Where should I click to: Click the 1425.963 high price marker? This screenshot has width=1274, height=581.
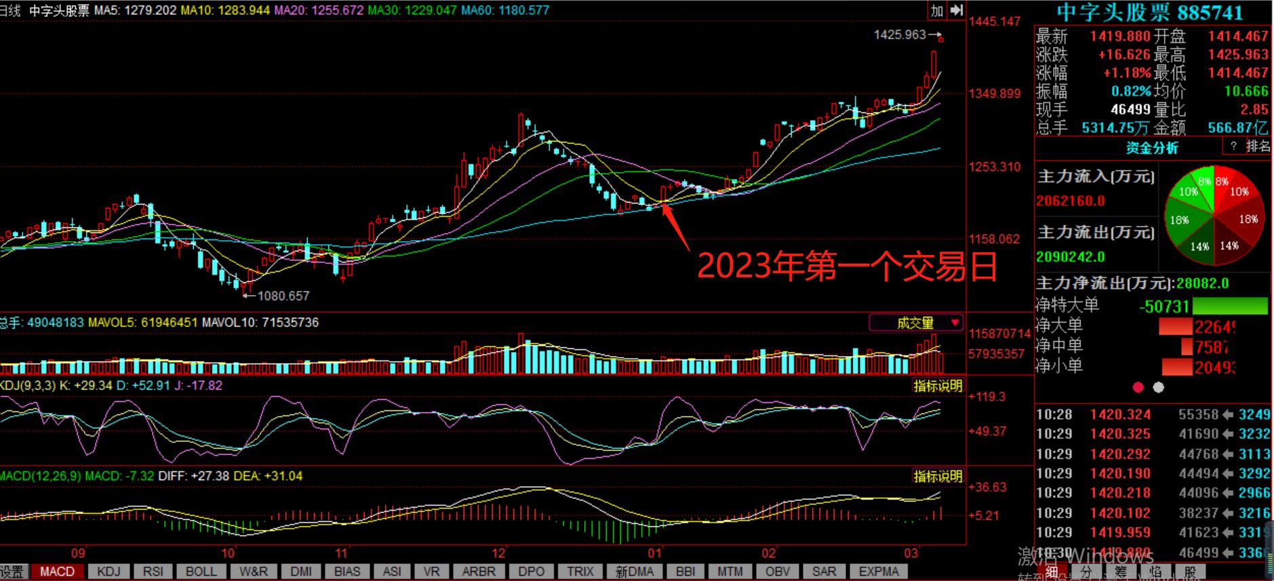click(900, 35)
